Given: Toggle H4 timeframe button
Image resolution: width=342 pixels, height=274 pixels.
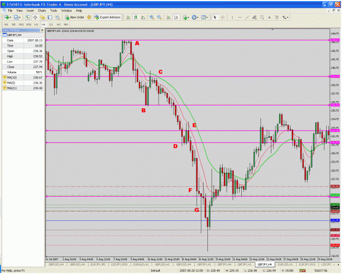Looking at the screenshot, I should tap(43, 25).
